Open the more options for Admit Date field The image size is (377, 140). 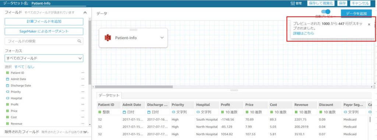(83, 79)
